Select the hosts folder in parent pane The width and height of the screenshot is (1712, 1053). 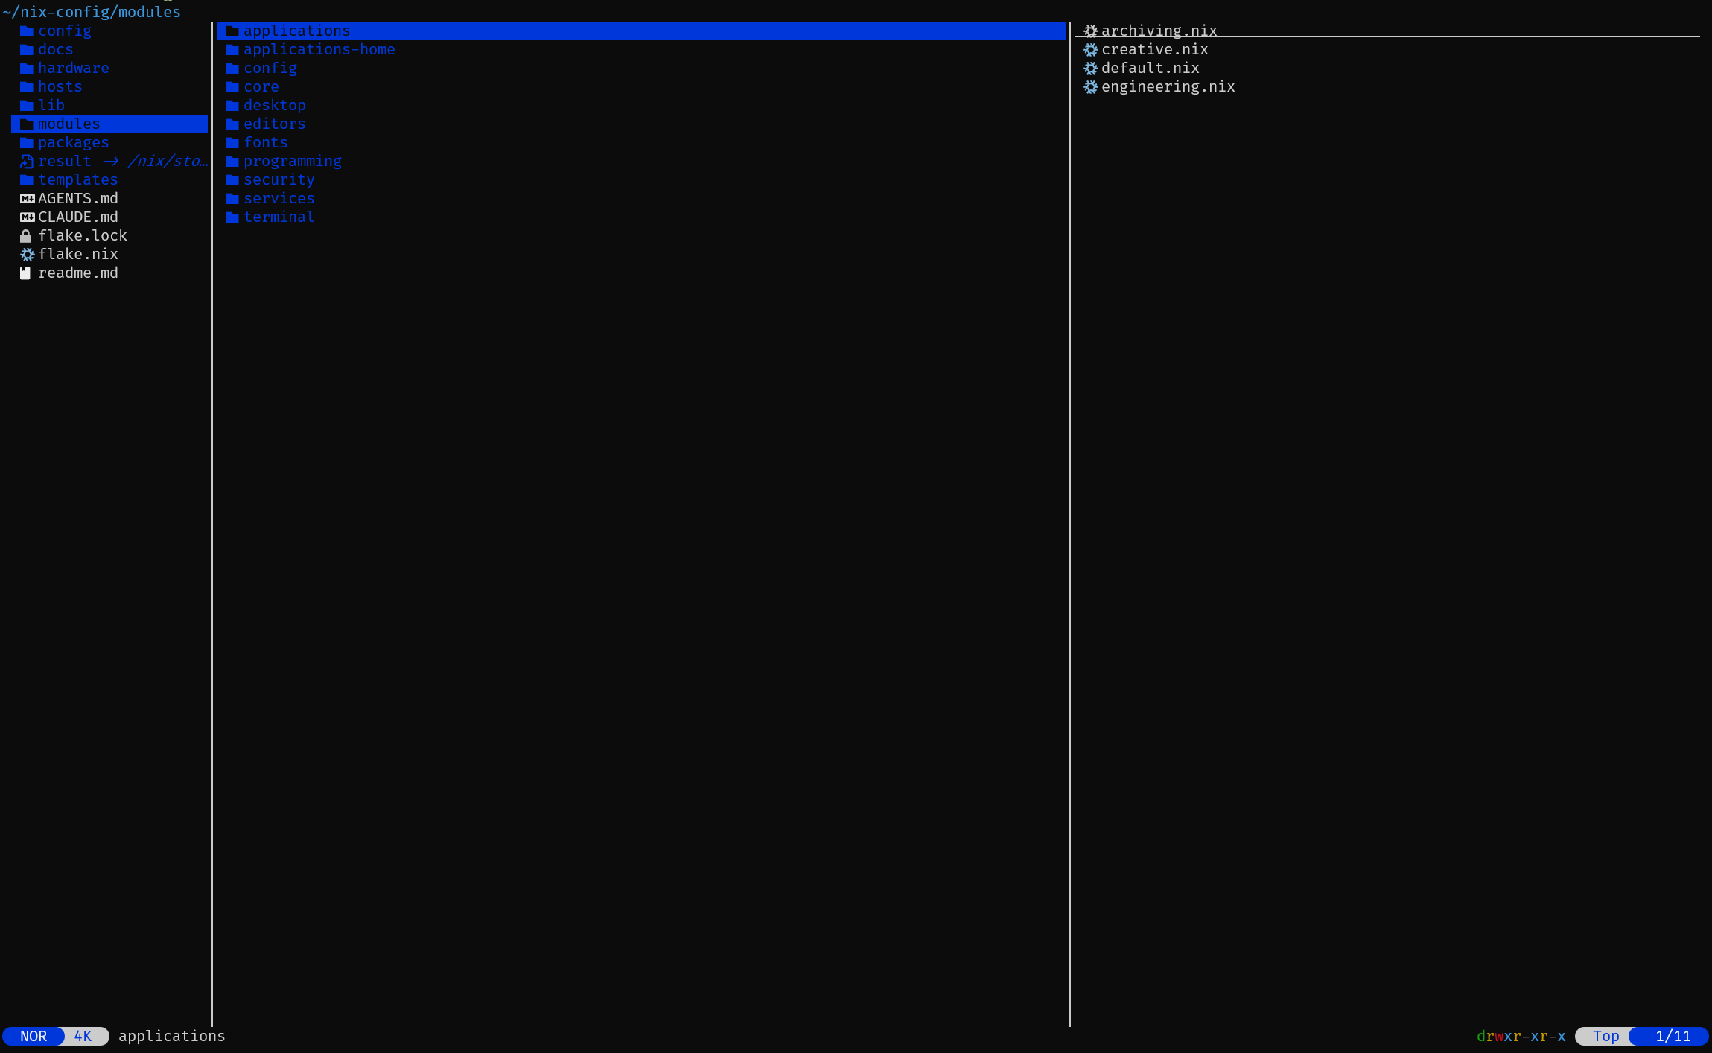(60, 87)
